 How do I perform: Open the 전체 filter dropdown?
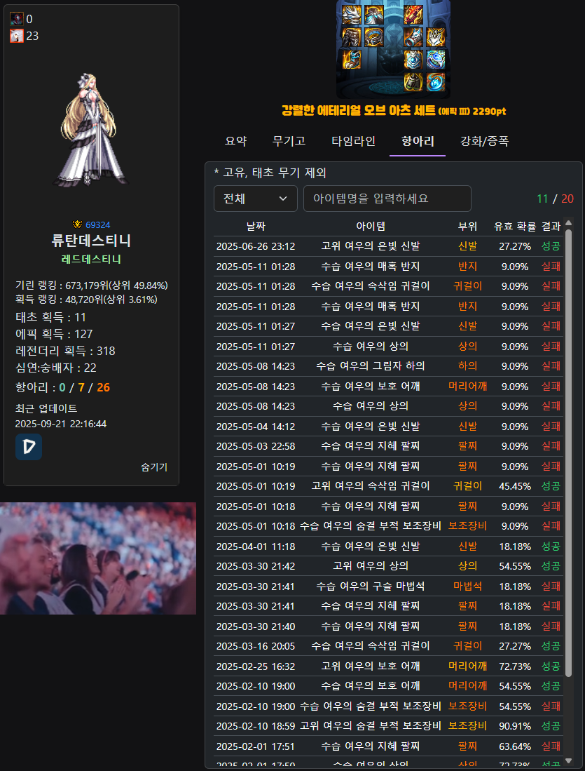[x=255, y=199]
